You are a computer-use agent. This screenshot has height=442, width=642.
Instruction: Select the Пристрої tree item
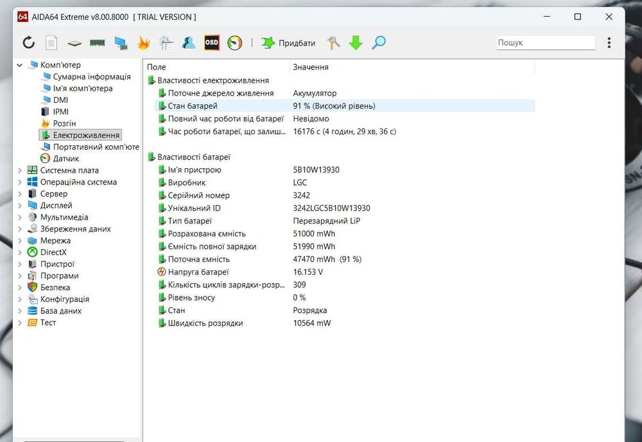pos(51,264)
